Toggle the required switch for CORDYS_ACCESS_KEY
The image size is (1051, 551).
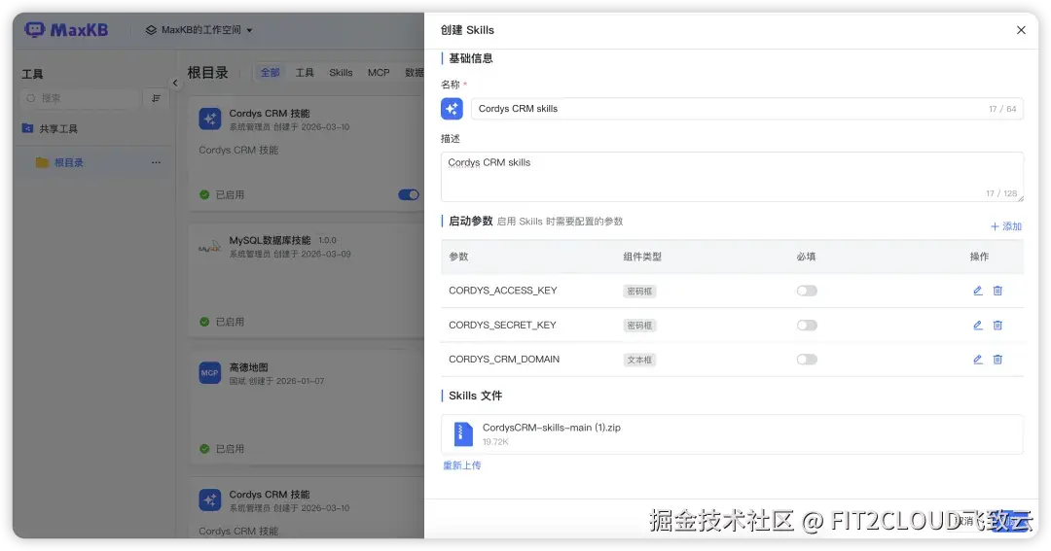tap(807, 291)
